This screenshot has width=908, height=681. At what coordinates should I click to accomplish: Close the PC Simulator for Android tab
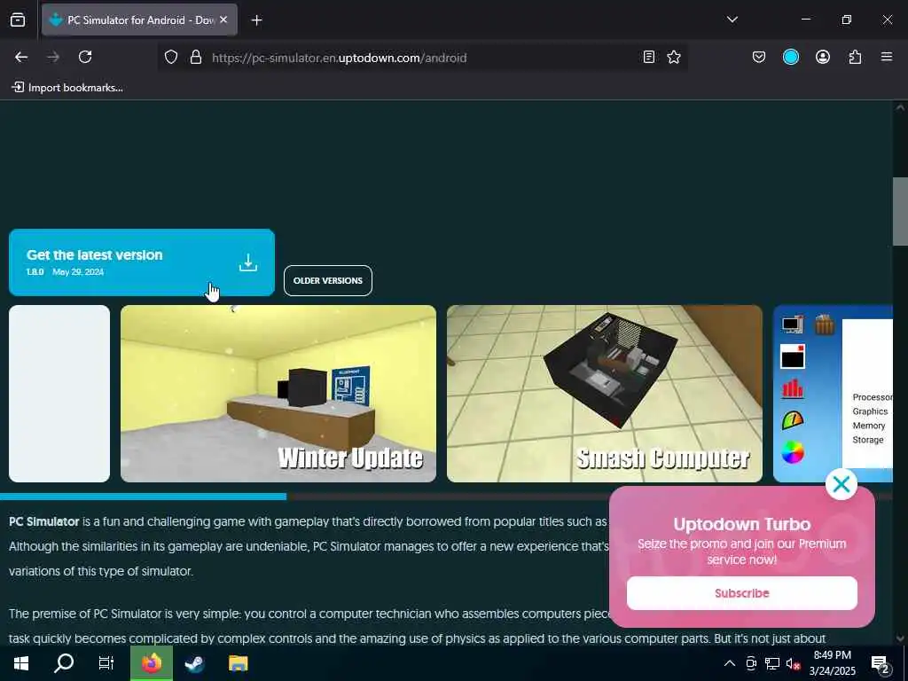[x=223, y=20]
